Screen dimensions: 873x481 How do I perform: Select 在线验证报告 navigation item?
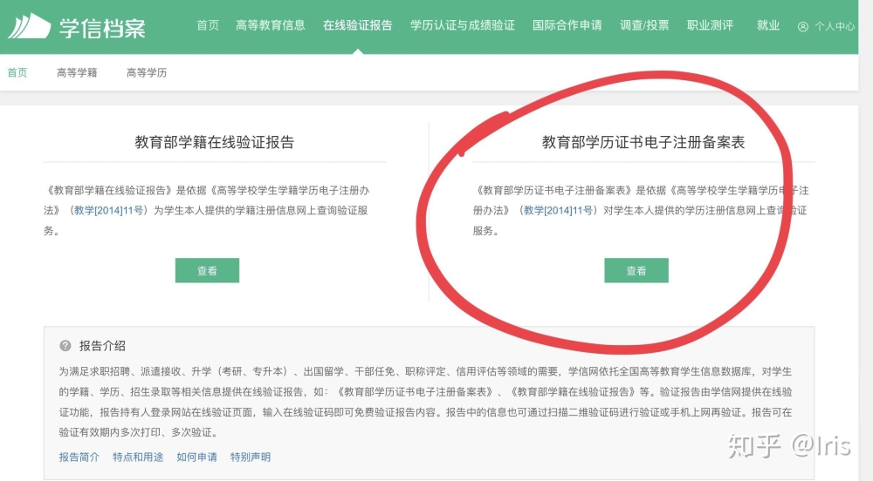357,25
